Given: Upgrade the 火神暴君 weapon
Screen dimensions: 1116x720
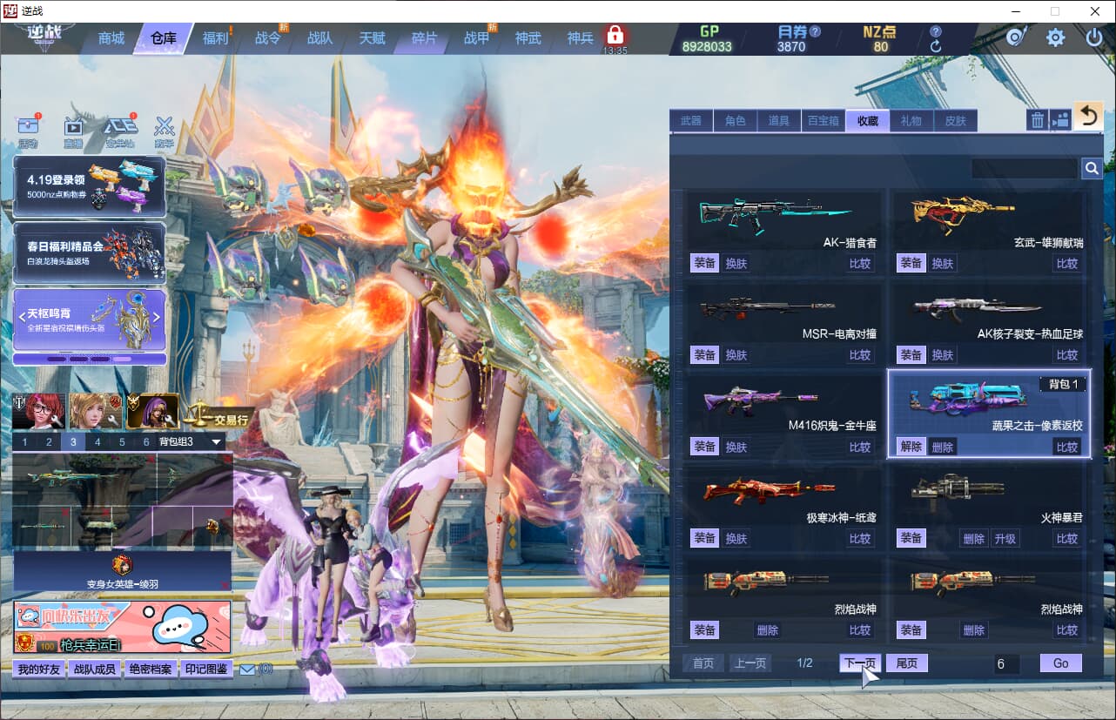Looking at the screenshot, I should pos(1005,538).
